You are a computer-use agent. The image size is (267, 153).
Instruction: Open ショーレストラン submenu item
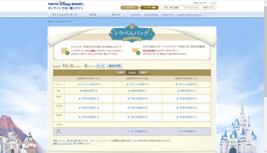tap(151, 15)
